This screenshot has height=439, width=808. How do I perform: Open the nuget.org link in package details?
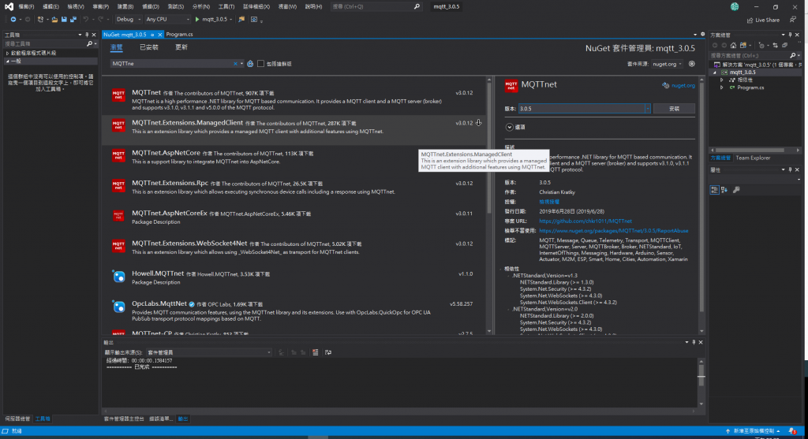point(683,85)
